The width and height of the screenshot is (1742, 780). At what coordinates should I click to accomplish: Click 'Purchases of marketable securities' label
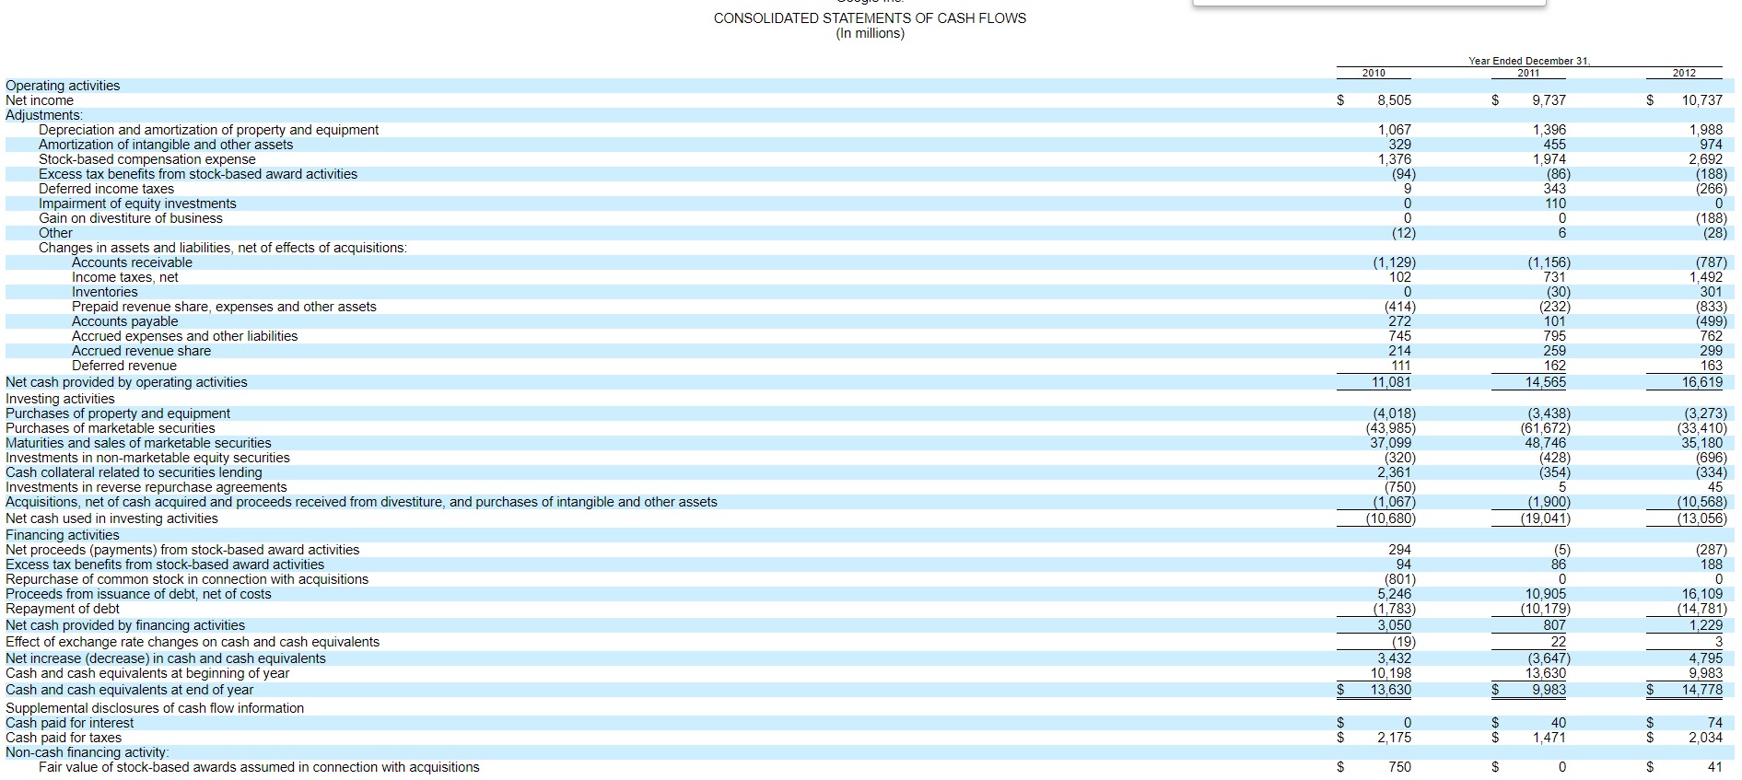tap(111, 428)
